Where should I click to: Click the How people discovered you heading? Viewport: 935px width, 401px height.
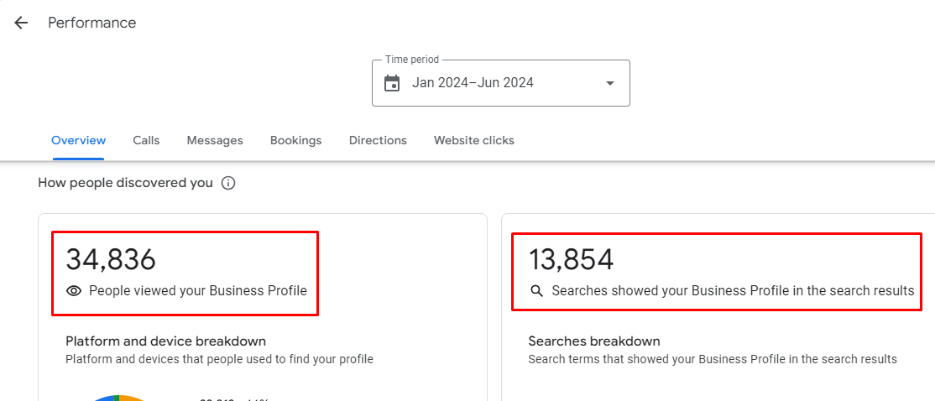click(x=125, y=183)
